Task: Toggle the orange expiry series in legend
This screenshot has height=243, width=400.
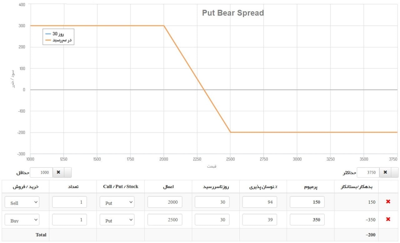Action: 58,40
